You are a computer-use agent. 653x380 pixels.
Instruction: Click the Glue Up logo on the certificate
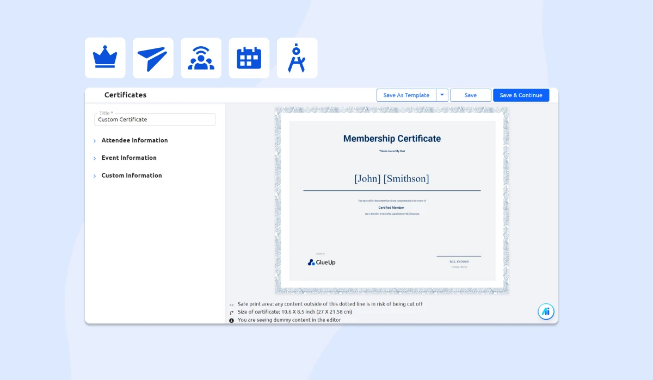(x=321, y=262)
